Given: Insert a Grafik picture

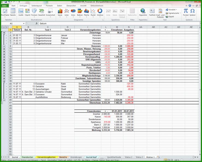Looking at the screenshot, I should click(21, 12).
